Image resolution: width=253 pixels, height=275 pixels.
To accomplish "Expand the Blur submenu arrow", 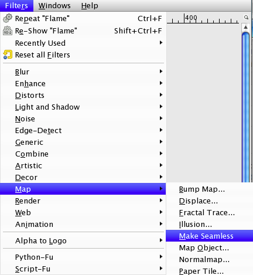I will (x=161, y=72).
